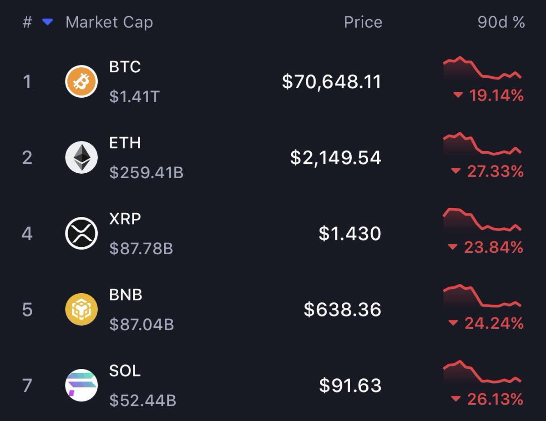Tap the SOL $52.44B market cap value
Viewport: 546px width, 421px height.
coord(142,400)
